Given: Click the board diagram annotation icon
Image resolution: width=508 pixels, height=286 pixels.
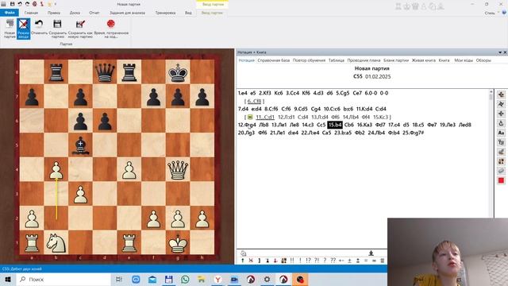Looking at the screenshot, I should pos(284,261).
